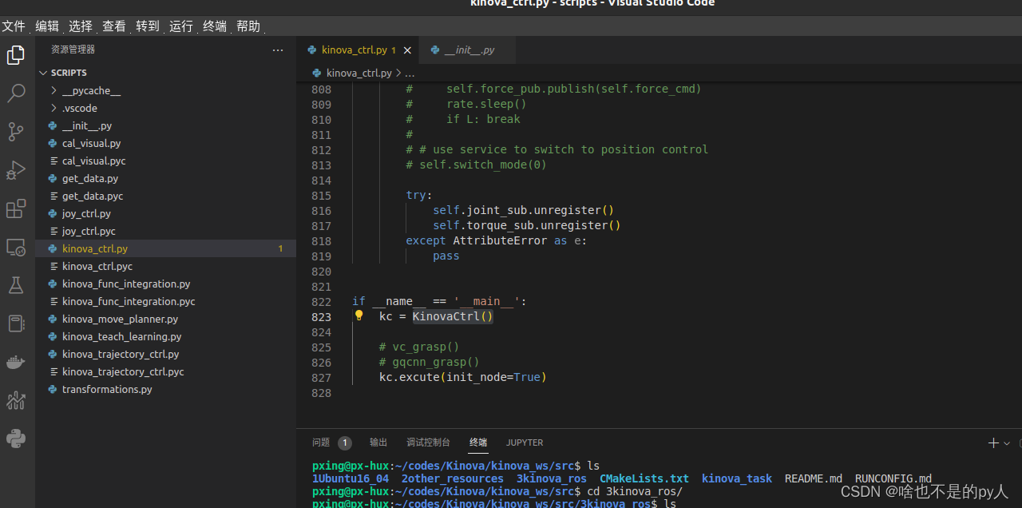Screen dimensions: 1022x508
Task: Switch to the 输出 panel tab
Action: tap(378, 443)
